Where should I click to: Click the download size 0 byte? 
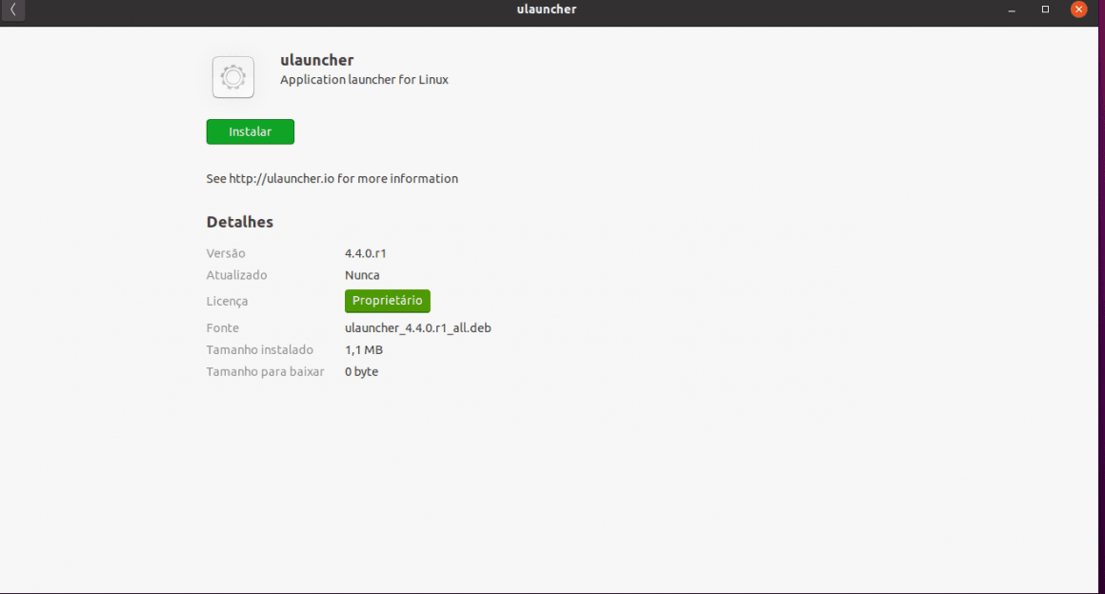pyautogui.click(x=362, y=371)
